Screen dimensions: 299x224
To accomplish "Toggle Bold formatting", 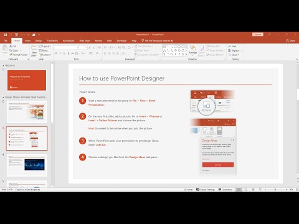I will [56, 54].
